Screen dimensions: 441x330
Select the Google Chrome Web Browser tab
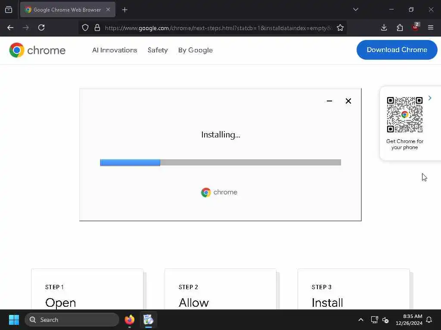click(68, 9)
